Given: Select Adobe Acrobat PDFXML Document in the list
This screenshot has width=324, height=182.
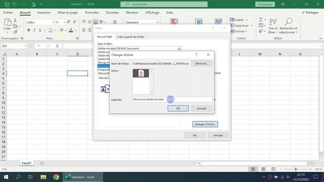Looking at the screenshot, I should (x=118, y=49).
